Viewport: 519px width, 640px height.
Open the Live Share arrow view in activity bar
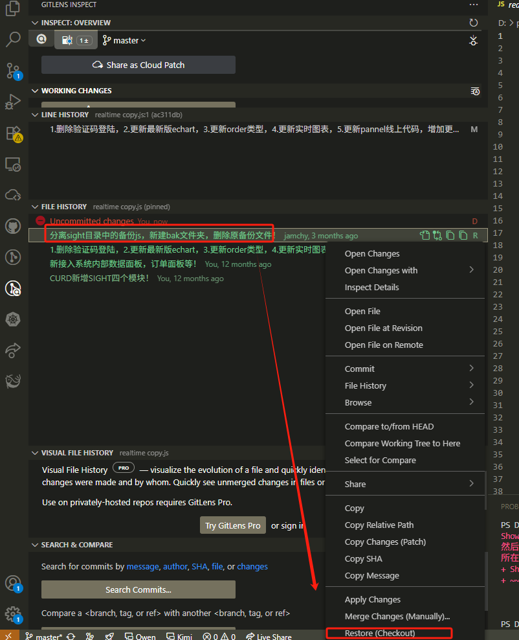[13, 350]
